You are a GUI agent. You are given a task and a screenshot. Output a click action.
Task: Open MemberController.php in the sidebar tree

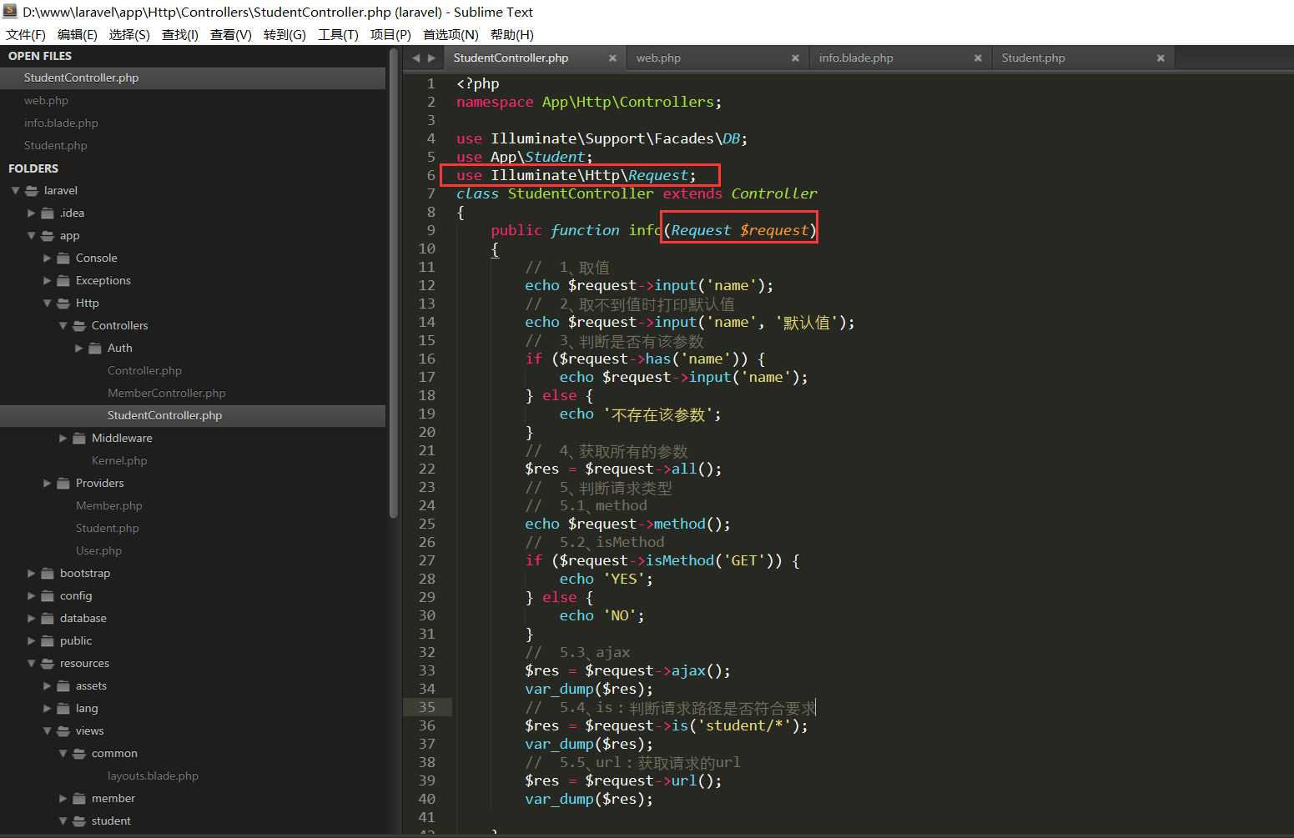tap(166, 393)
